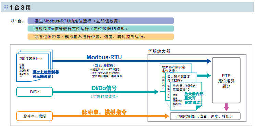Select the header title 1 台 3 用
Viewport: 257px width, 129px height.
tap(20, 8)
